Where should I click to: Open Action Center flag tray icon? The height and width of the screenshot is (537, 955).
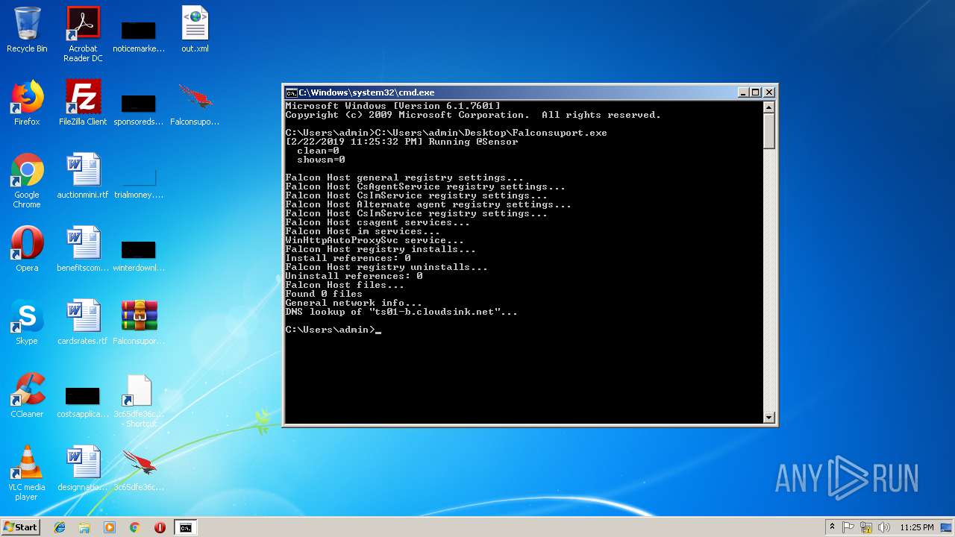pyautogui.click(x=848, y=527)
